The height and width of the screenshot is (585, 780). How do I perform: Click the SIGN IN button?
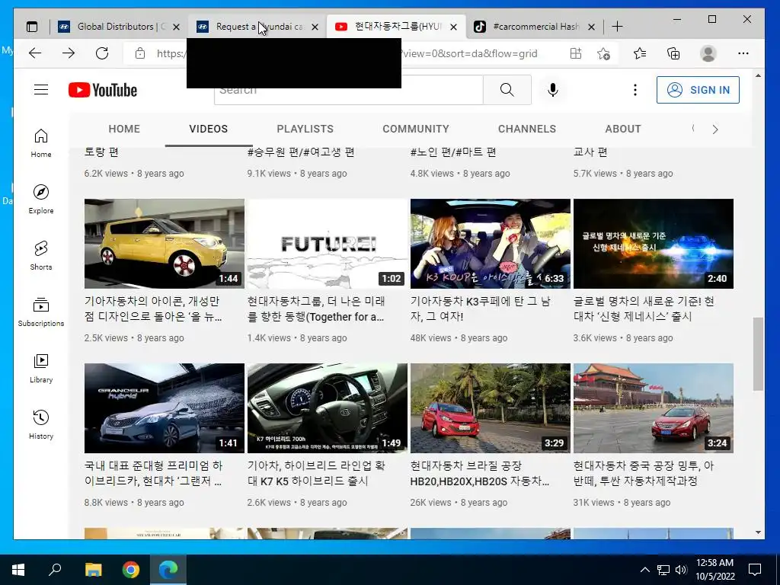[698, 90]
